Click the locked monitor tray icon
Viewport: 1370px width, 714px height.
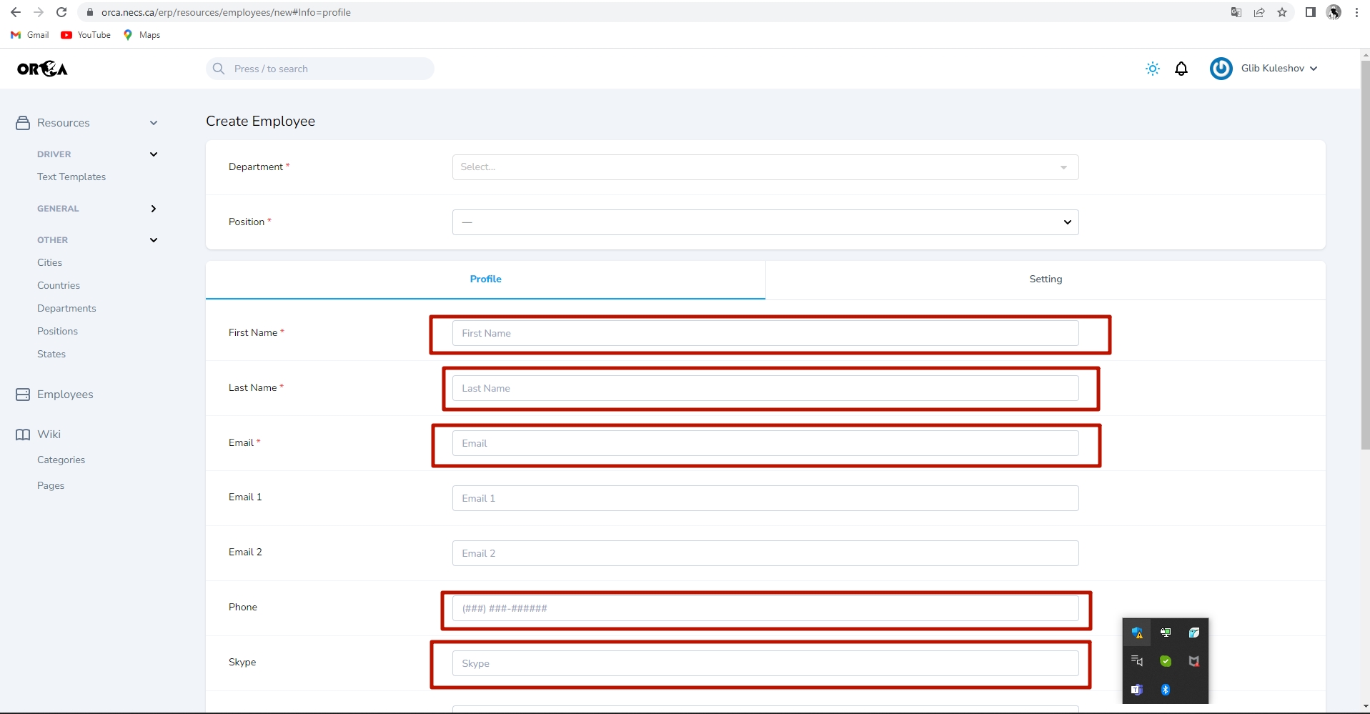(x=1166, y=633)
